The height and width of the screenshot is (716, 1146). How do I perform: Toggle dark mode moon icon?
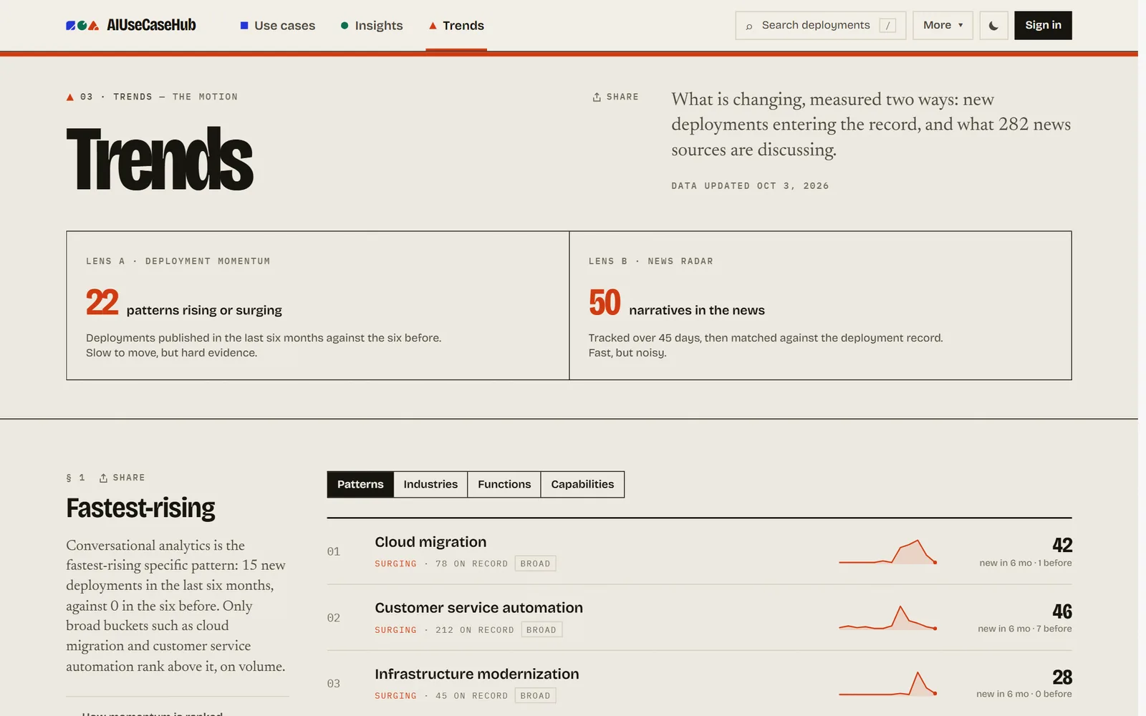pyautogui.click(x=993, y=25)
